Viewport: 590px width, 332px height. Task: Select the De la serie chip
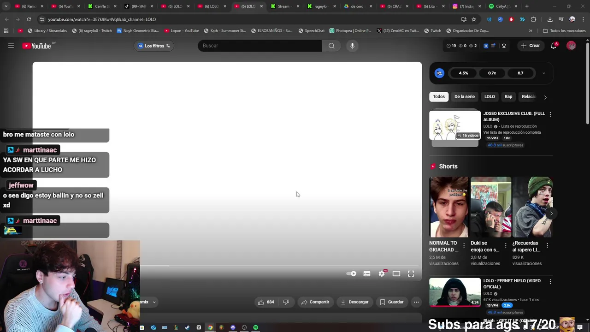point(465,97)
